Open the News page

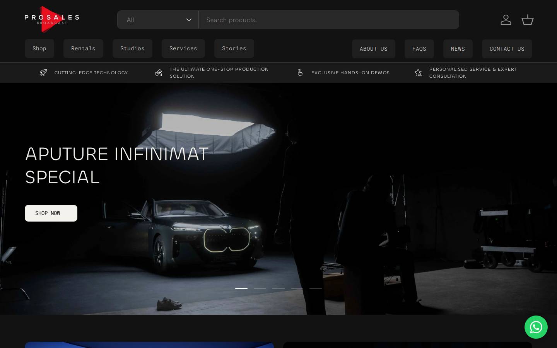tap(458, 49)
